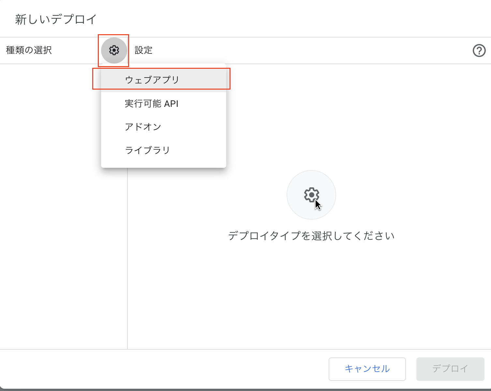Click the settings gear inside the red outline
Image resolution: width=491 pixels, height=391 pixels.
113,51
